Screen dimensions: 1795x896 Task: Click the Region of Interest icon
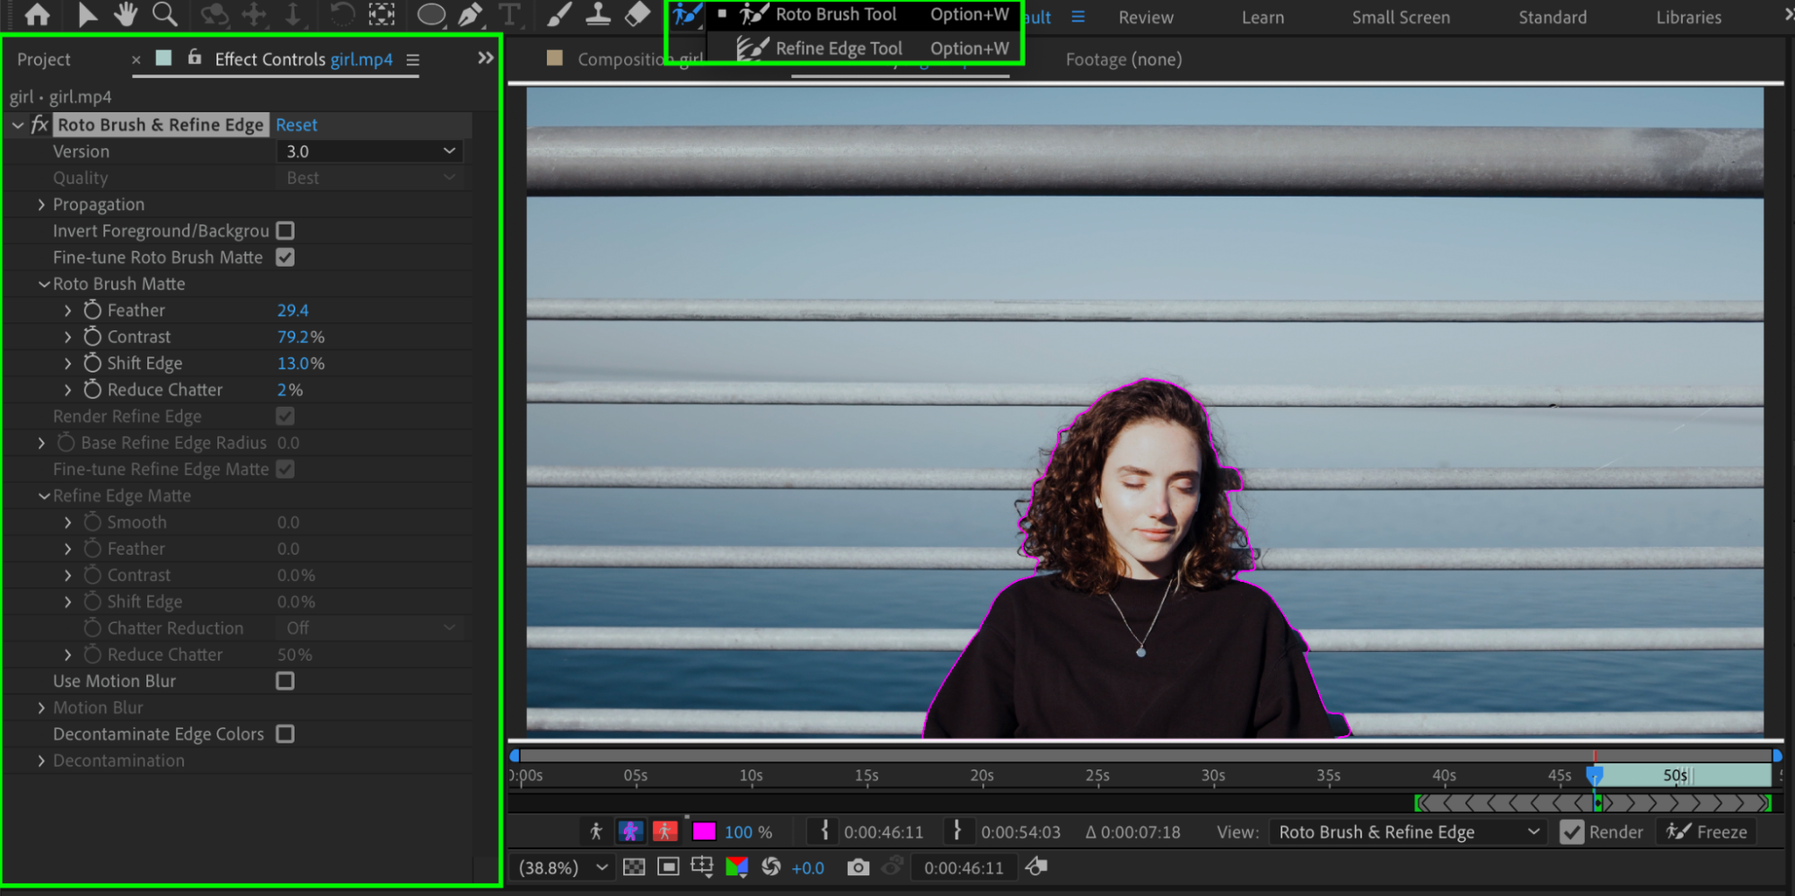[x=668, y=867]
